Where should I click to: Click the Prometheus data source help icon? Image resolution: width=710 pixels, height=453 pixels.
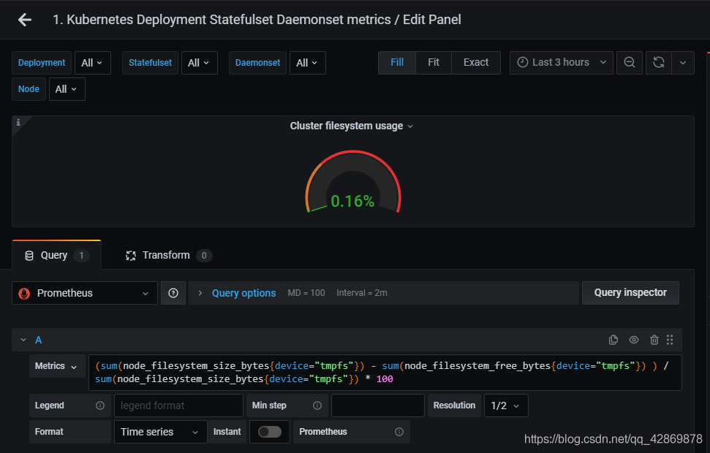coord(173,293)
